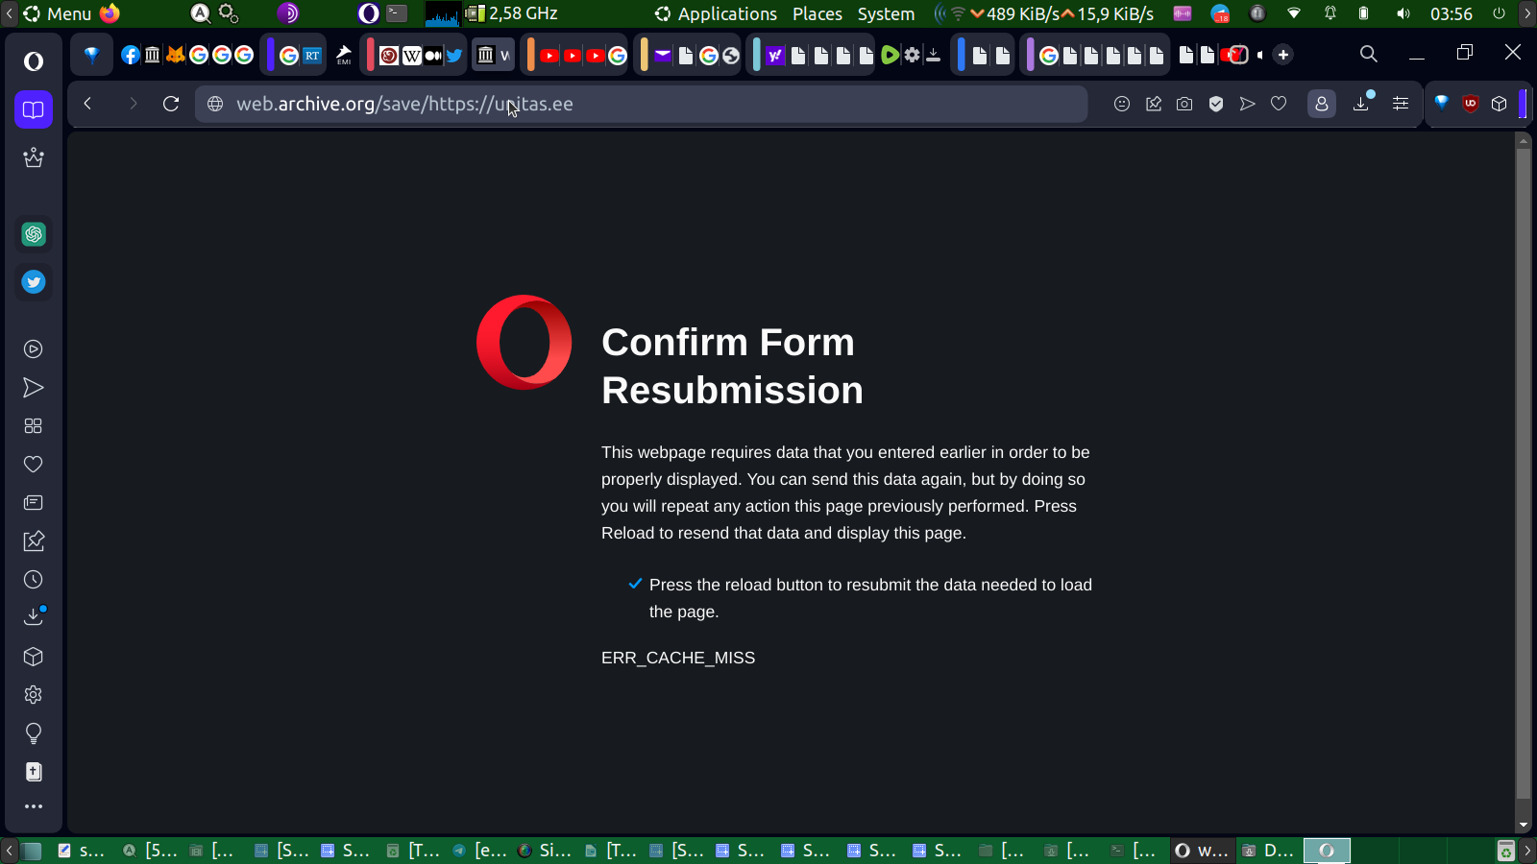Take a snapshot with the camera icon
Viewport: 1537px width, 864px height.
[x=1184, y=104]
